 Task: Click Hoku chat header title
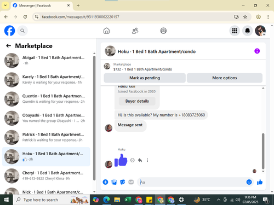[x=157, y=51]
